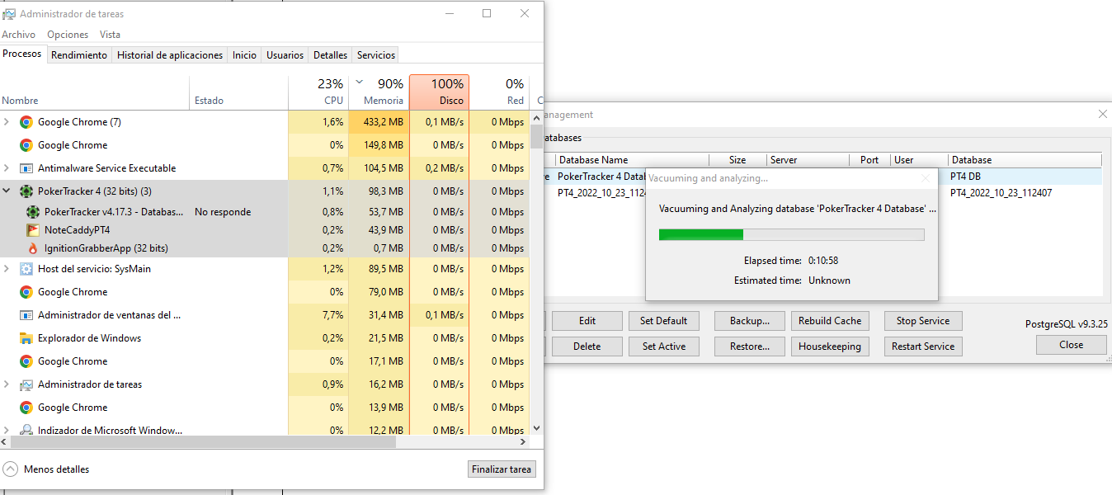Viewport: 1112px width, 495px height.
Task: Click the green vacuuming progress bar
Action: pos(791,234)
